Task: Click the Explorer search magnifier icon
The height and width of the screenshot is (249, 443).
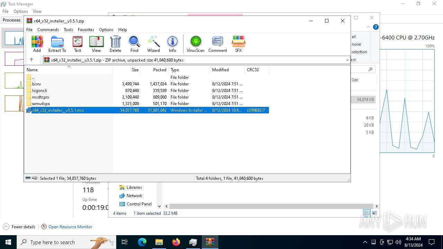Action: (370, 70)
